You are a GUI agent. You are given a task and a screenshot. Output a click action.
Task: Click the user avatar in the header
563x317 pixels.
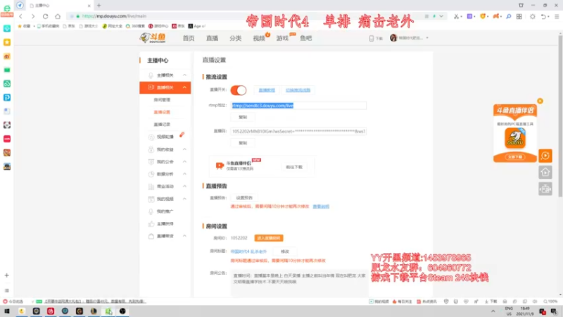point(393,38)
